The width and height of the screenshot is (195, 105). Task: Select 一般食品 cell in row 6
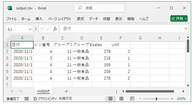(x=82, y=78)
